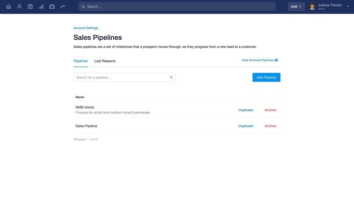Image resolution: width=354 pixels, height=200 pixels.
Task: Open the line graph Reports icon
Action: 63,7
